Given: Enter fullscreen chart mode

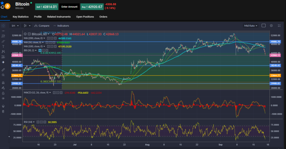Looking at the screenshot, I should pyautogui.click(x=279, y=26).
